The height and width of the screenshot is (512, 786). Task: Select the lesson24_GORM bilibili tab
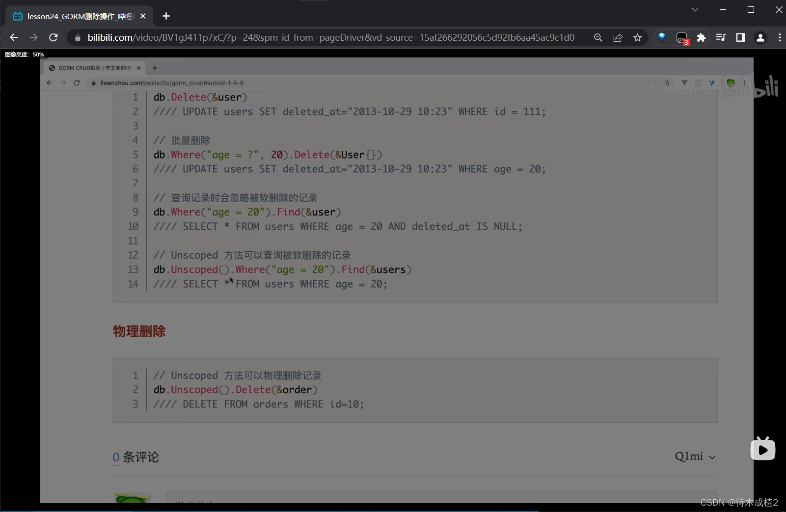point(79,16)
